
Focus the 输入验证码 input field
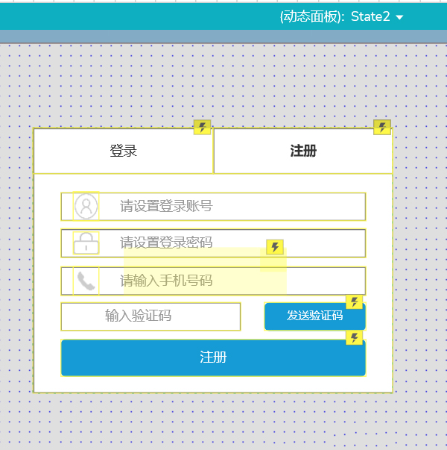coord(150,316)
